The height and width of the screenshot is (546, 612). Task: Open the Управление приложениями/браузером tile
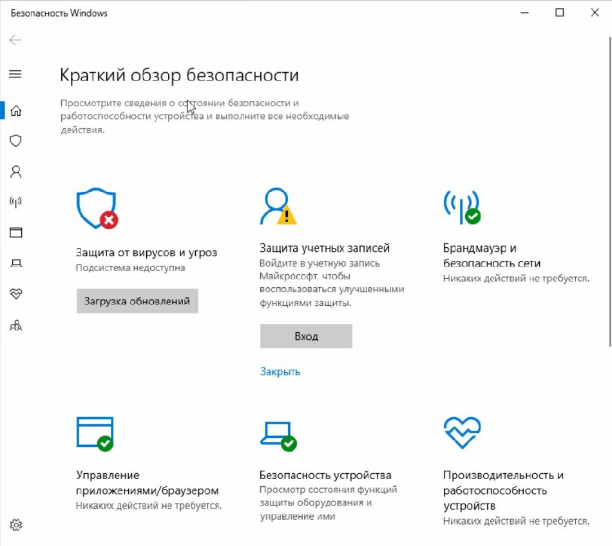(147, 483)
